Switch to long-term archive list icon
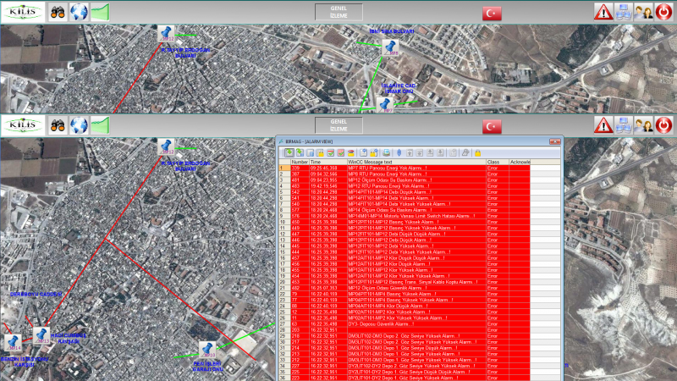 click(310, 153)
